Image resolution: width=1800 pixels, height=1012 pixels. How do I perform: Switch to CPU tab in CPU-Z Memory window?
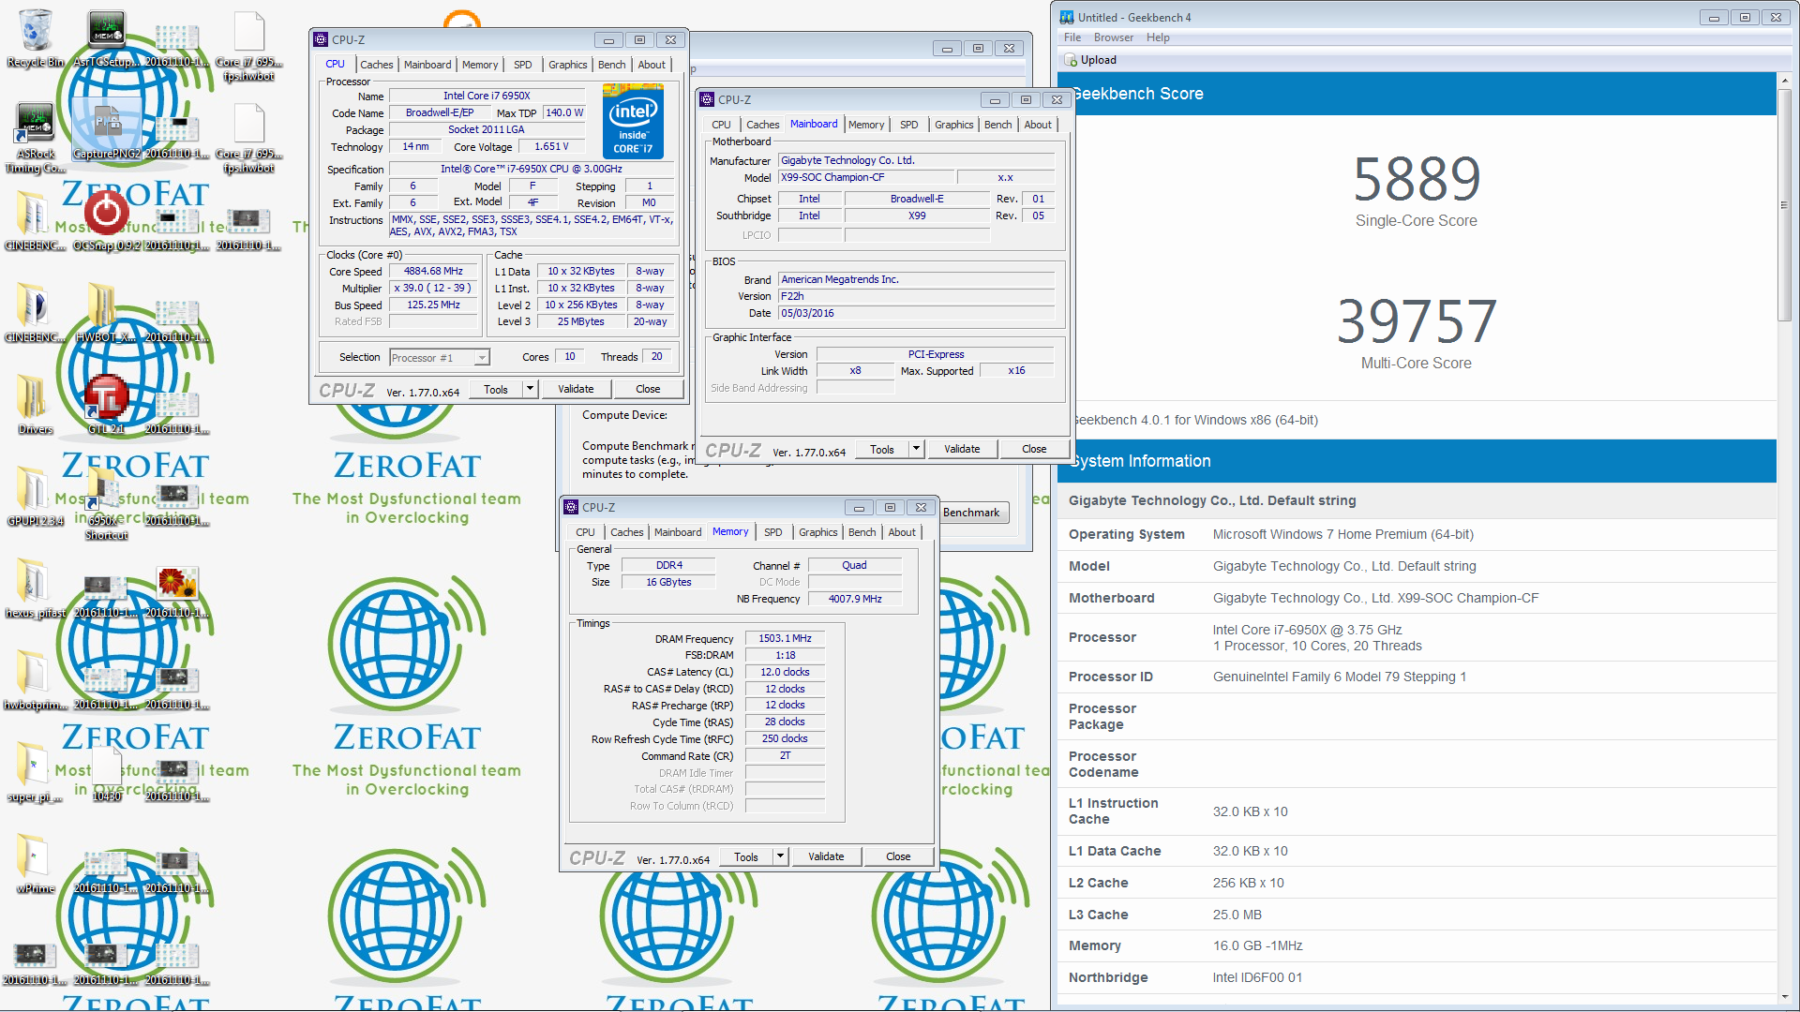(585, 532)
